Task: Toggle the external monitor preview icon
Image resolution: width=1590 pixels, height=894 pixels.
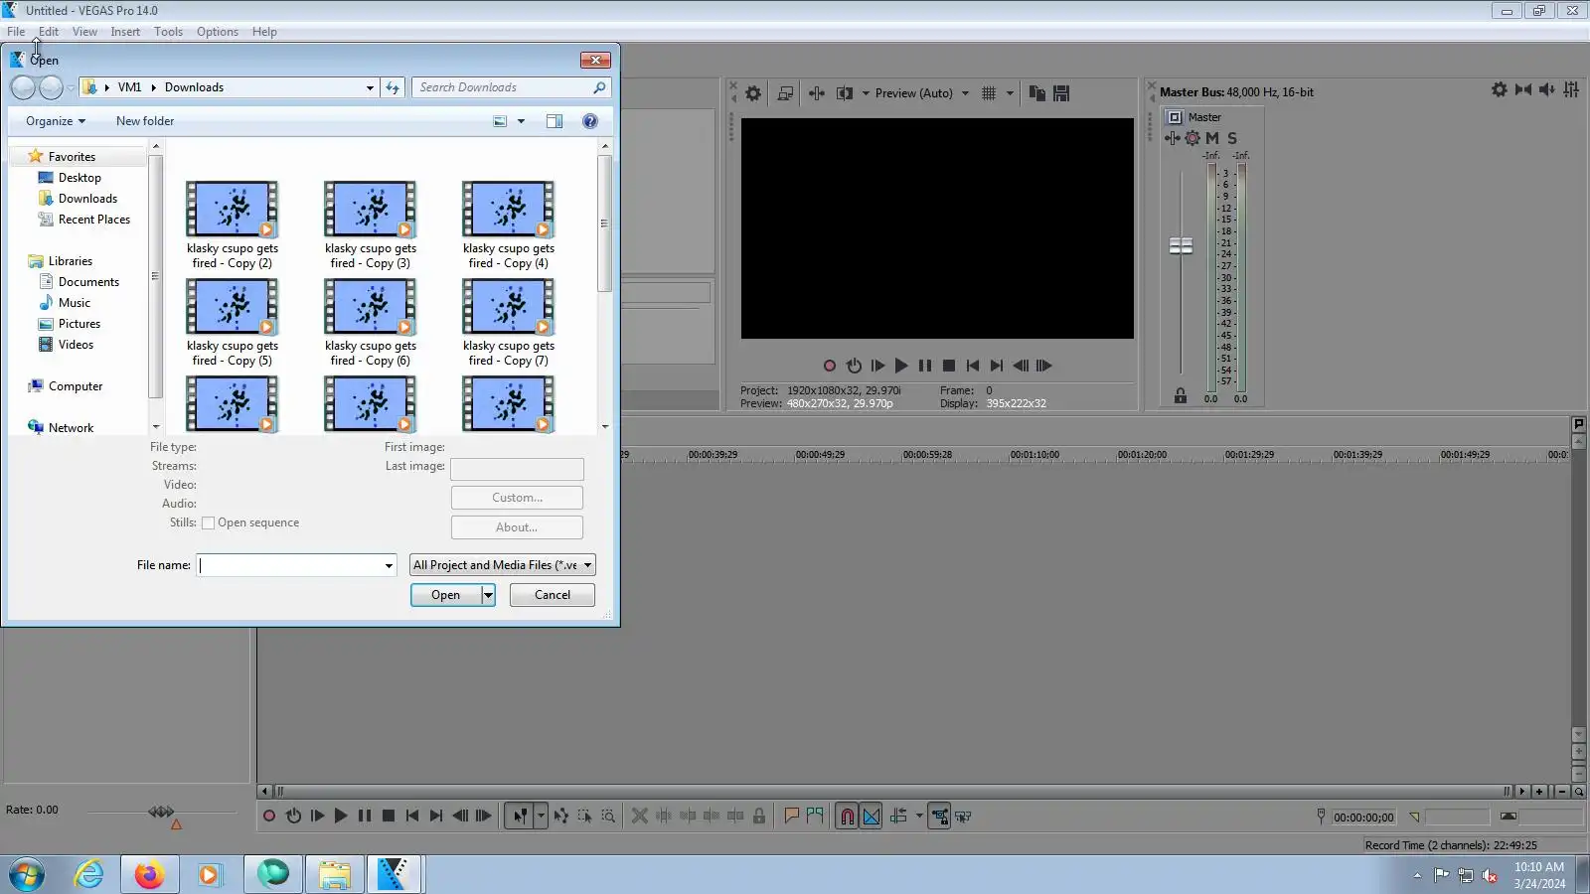Action: (785, 93)
